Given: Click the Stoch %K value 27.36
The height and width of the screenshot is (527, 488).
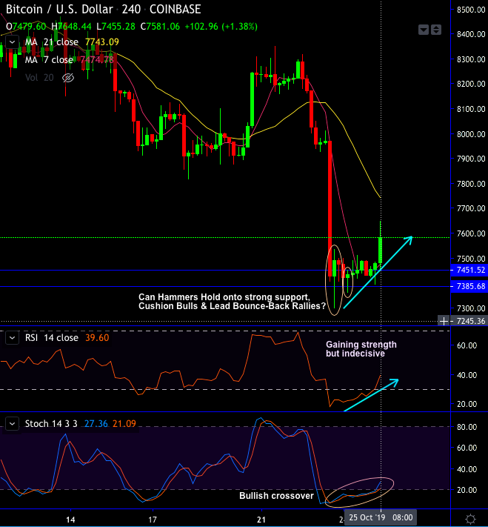Looking at the screenshot, I should tap(96, 423).
